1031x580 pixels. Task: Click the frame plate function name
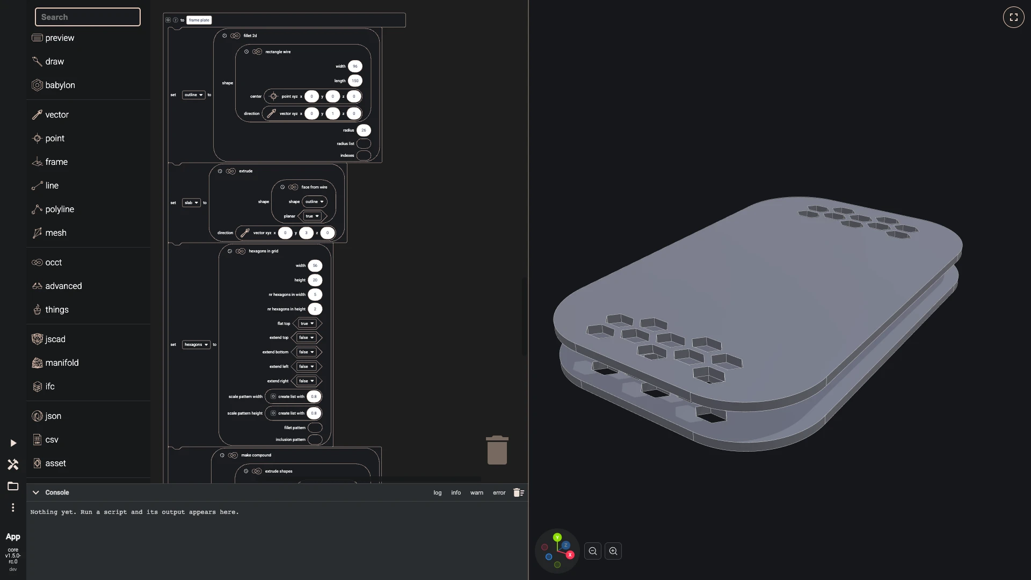pyautogui.click(x=199, y=20)
